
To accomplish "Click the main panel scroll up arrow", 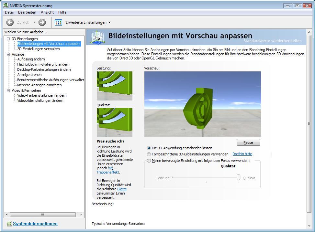I will pyautogui.click(x=309, y=32).
